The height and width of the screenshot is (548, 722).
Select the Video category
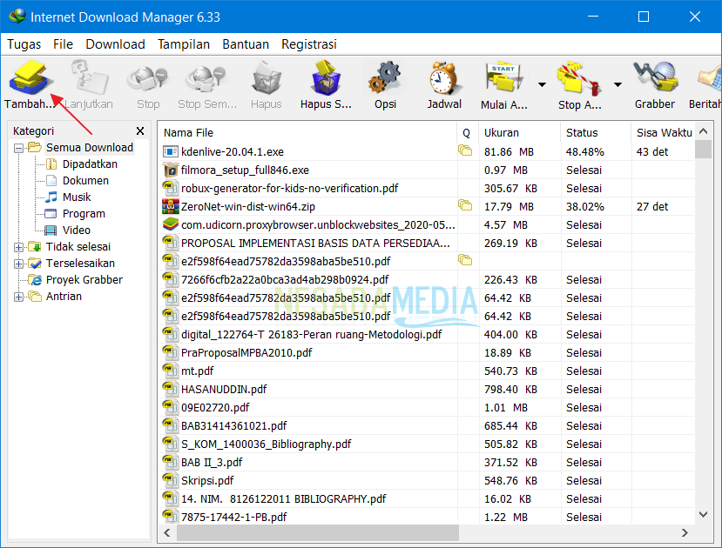coord(77,231)
